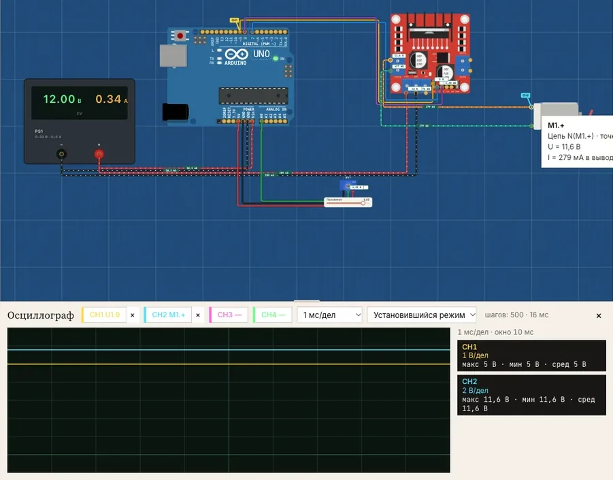Select the cyan CH2 probe marker near motor
Image resolution: width=613 pixels, height=480 pixels.
click(x=525, y=95)
